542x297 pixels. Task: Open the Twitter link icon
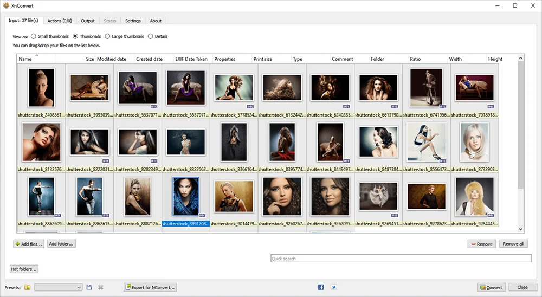[334, 287]
